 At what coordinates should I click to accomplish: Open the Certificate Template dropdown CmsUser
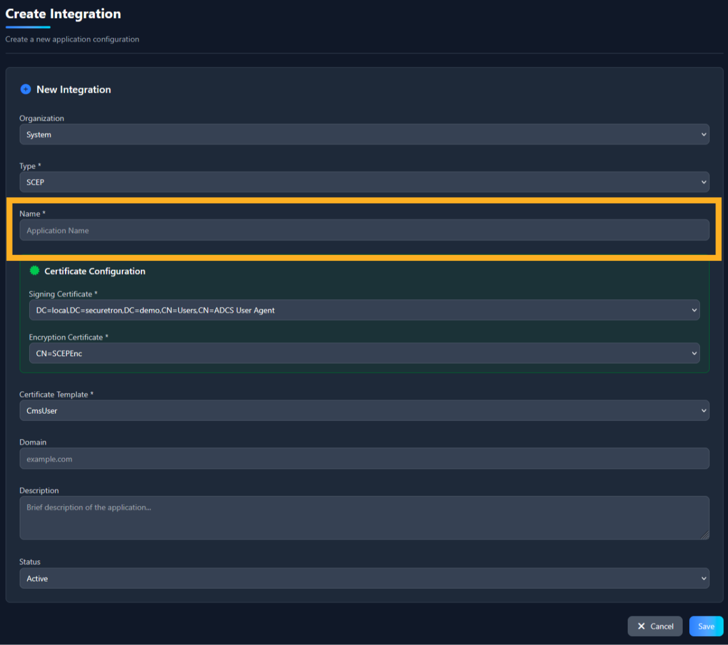pyautogui.click(x=364, y=410)
